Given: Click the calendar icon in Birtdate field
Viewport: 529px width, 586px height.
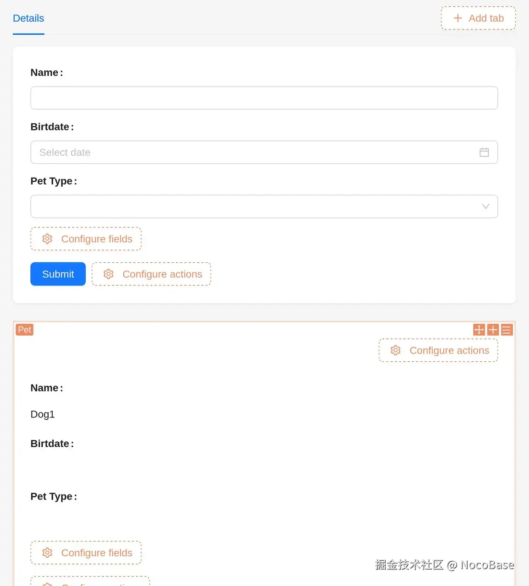Looking at the screenshot, I should pos(484,152).
